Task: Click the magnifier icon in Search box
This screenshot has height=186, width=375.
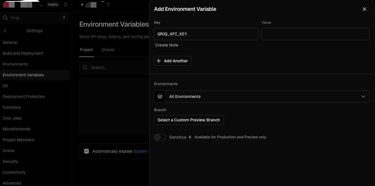Action: pyautogui.click(x=85, y=68)
